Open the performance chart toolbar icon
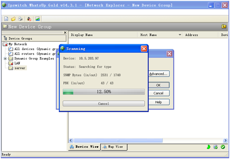The image size is (230, 159). [x=38, y=19]
